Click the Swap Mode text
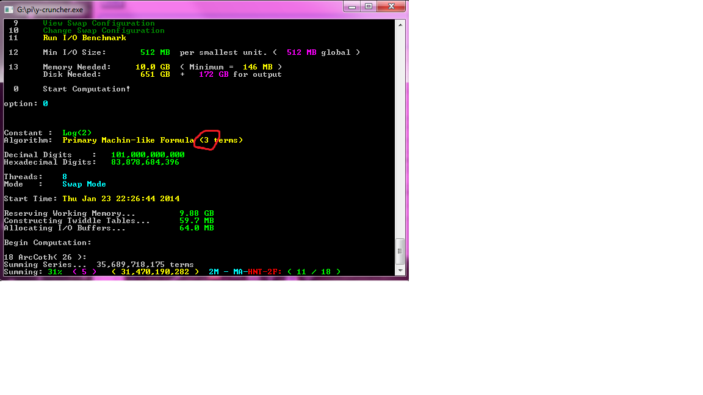This screenshot has height=395, width=703. tap(84, 184)
